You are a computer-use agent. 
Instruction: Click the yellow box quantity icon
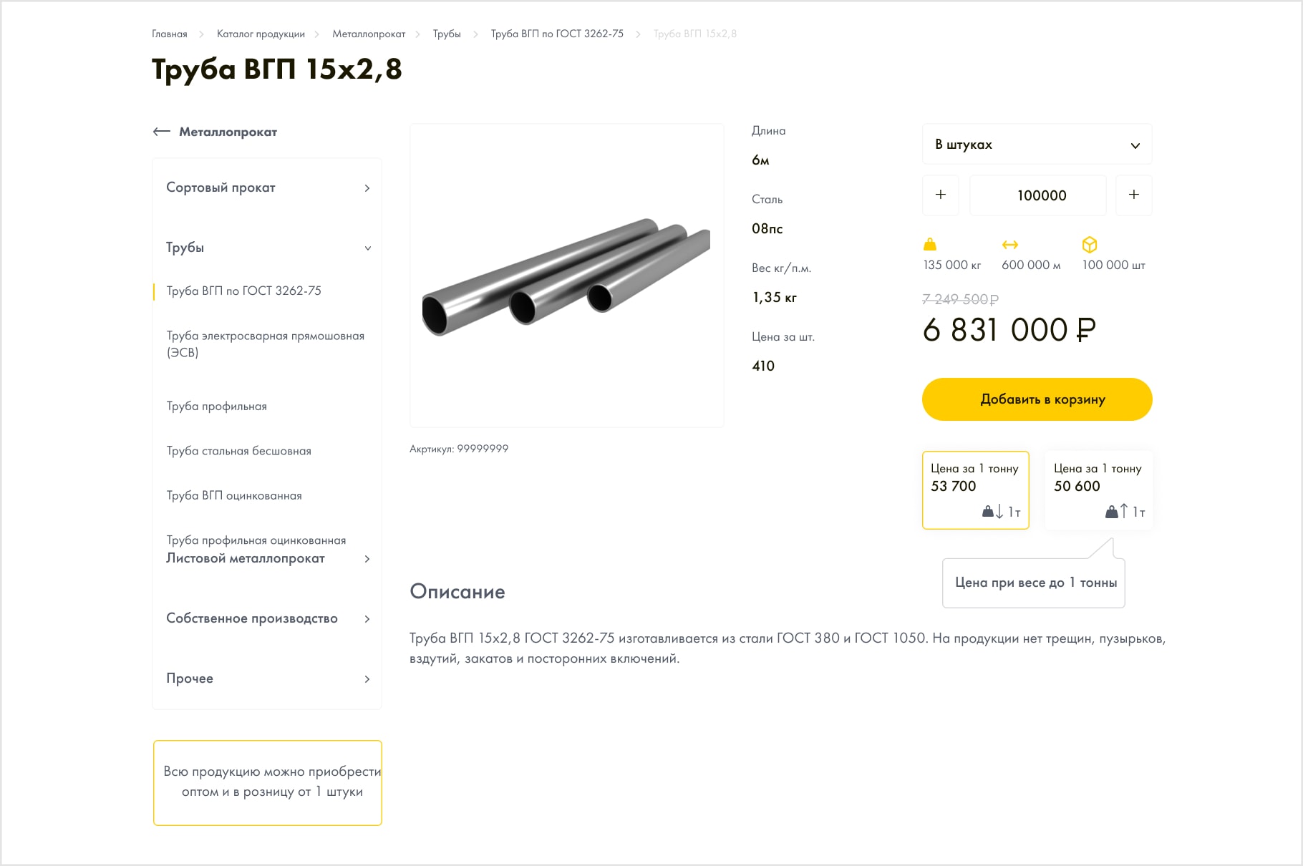(x=1090, y=245)
